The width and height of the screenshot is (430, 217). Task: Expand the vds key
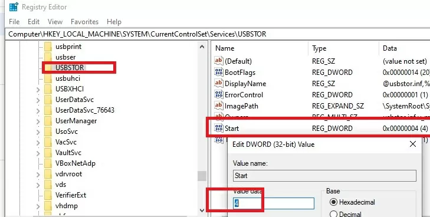pyautogui.click(x=38, y=185)
